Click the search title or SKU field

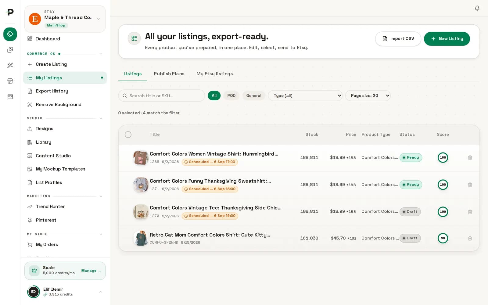pyautogui.click(x=162, y=96)
